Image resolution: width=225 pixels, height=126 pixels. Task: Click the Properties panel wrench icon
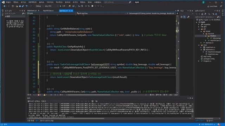pos(188,17)
